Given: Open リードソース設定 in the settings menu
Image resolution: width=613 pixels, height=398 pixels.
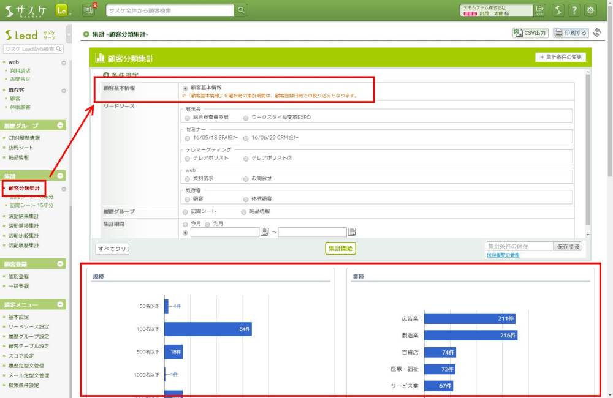Looking at the screenshot, I should [x=29, y=327].
